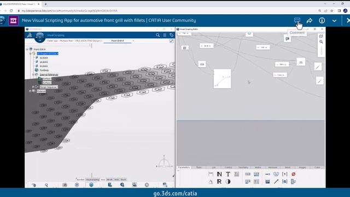350x197 pixels.
Task: Open the browser profile avatar
Action: point(345,11)
